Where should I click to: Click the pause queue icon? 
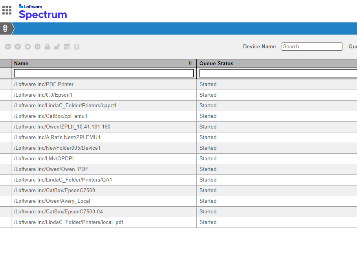(x=38, y=47)
